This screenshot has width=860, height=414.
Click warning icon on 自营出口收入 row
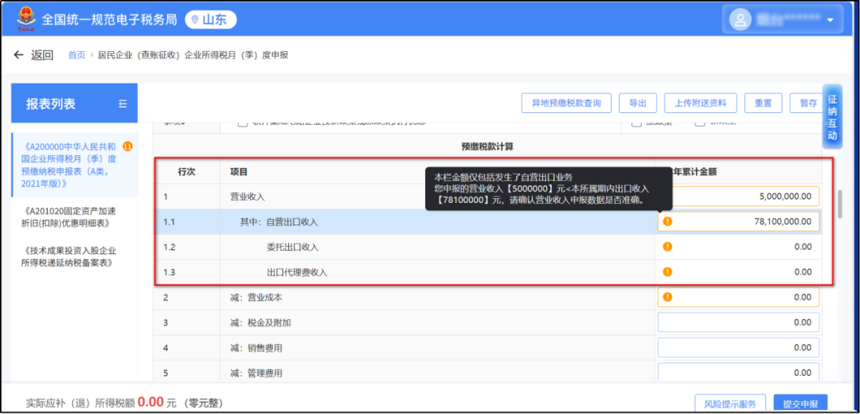(x=667, y=221)
